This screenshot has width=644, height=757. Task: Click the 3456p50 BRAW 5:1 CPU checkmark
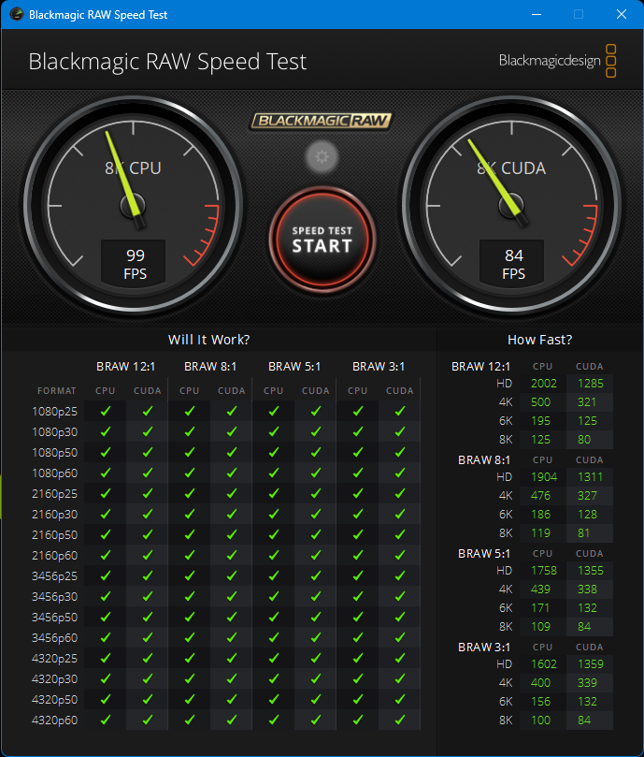[x=274, y=617]
